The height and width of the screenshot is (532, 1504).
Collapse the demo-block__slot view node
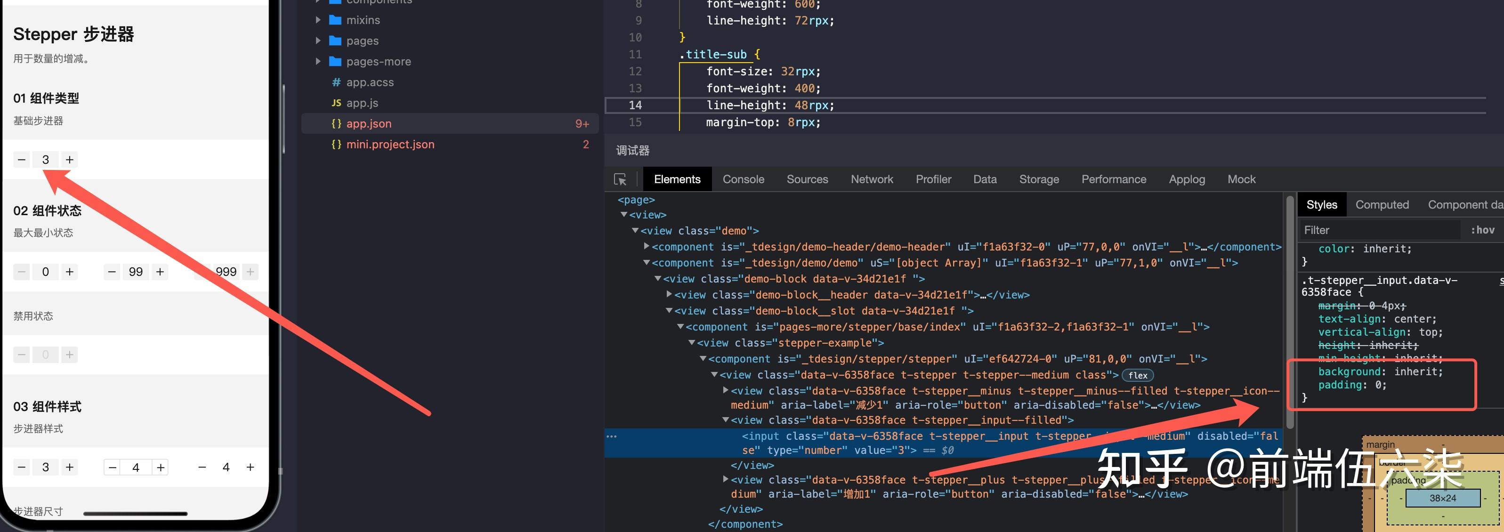point(669,311)
